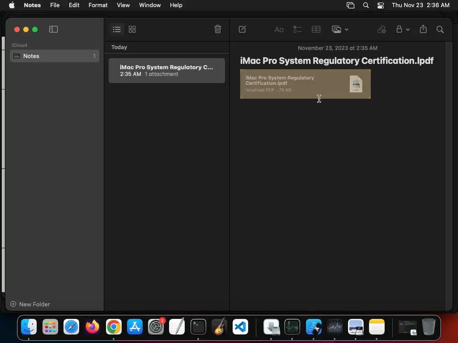Open the iMac Pro System Regulatory note row
The width and height of the screenshot is (458, 343).
tap(167, 71)
